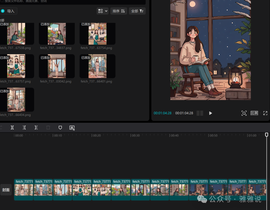This screenshot has height=210, width=270.
Task: Click the cyan plus icon beside 导入
Action: tap(3, 11)
